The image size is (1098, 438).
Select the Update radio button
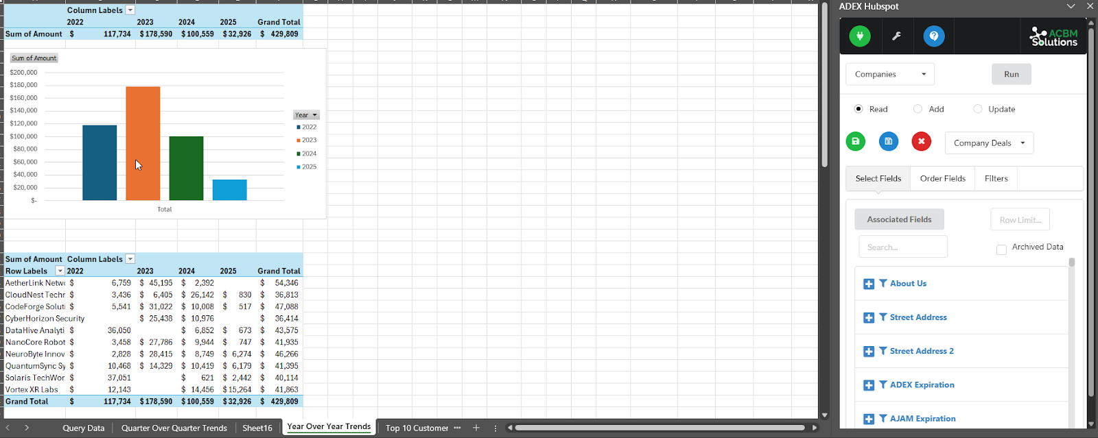[977, 109]
